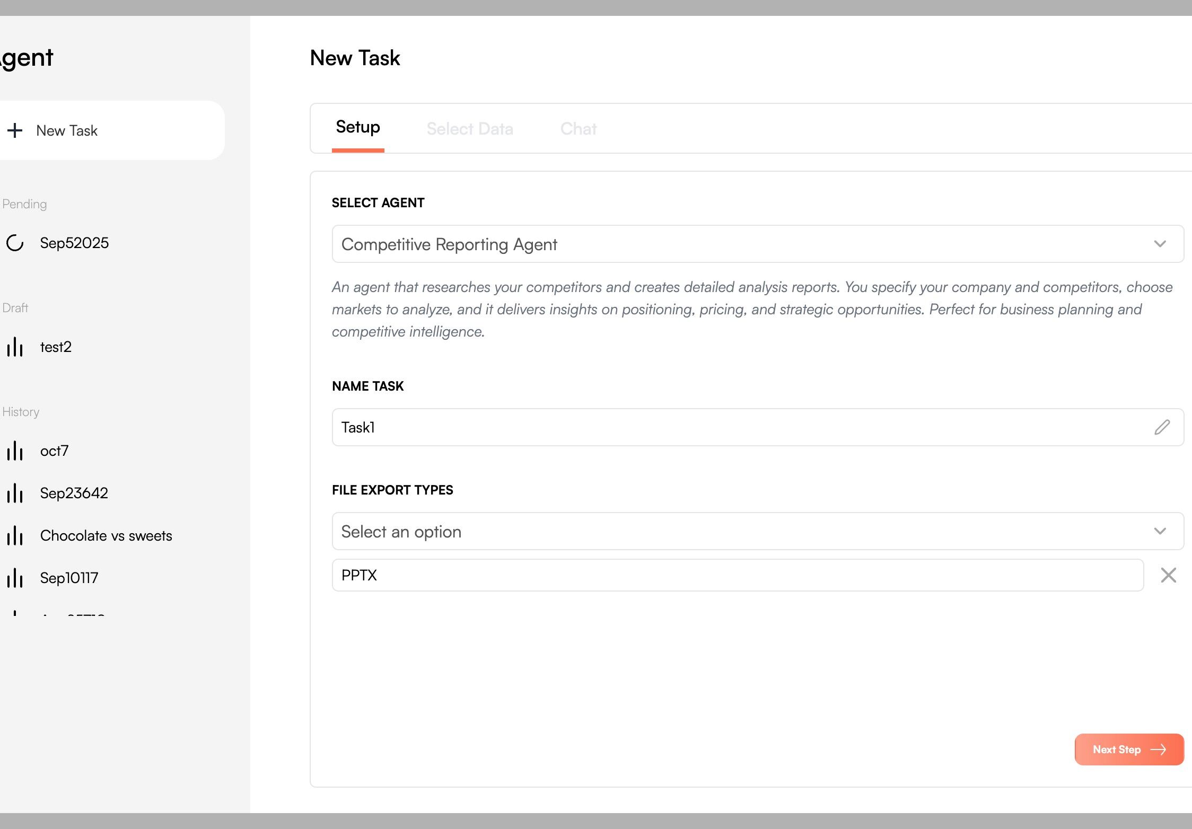Open the pending Sep52025 task
This screenshot has height=829, width=1192.
(x=74, y=243)
